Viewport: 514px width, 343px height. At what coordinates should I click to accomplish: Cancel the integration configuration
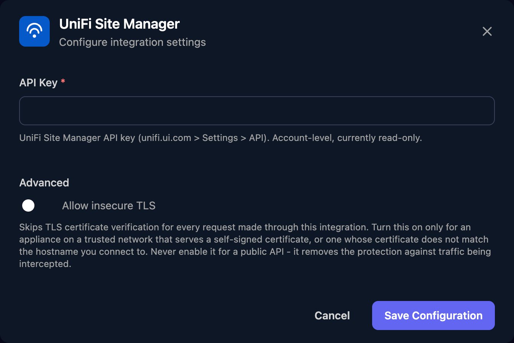click(332, 315)
